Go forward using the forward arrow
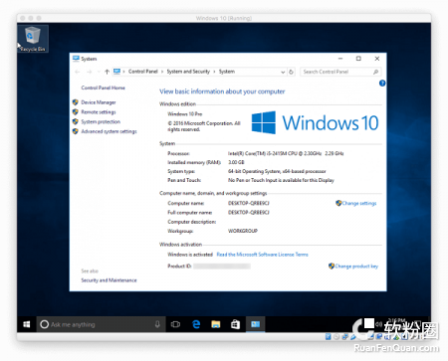Viewport: 448px width, 361px height. 89,72
